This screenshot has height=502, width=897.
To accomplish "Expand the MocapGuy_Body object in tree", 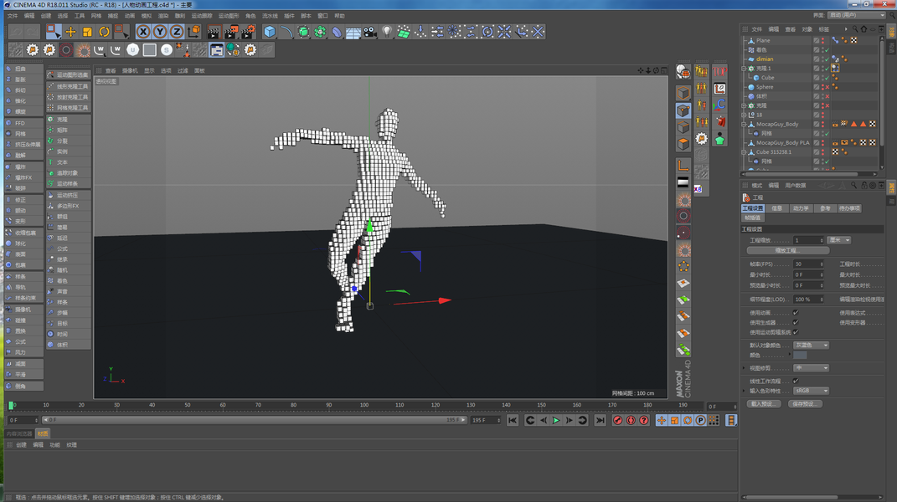I will pyautogui.click(x=744, y=124).
